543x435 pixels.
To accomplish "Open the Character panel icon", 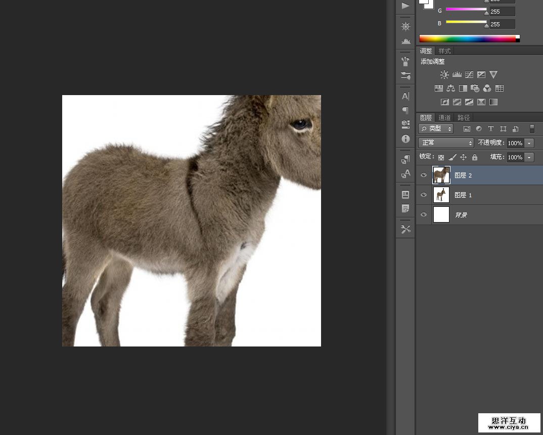I will pos(405,96).
